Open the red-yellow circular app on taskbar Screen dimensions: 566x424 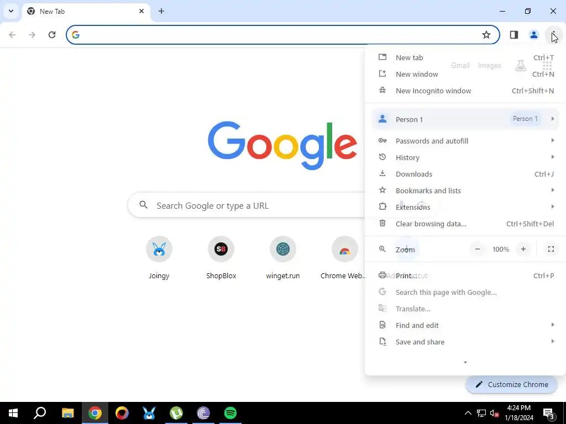point(122,413)
